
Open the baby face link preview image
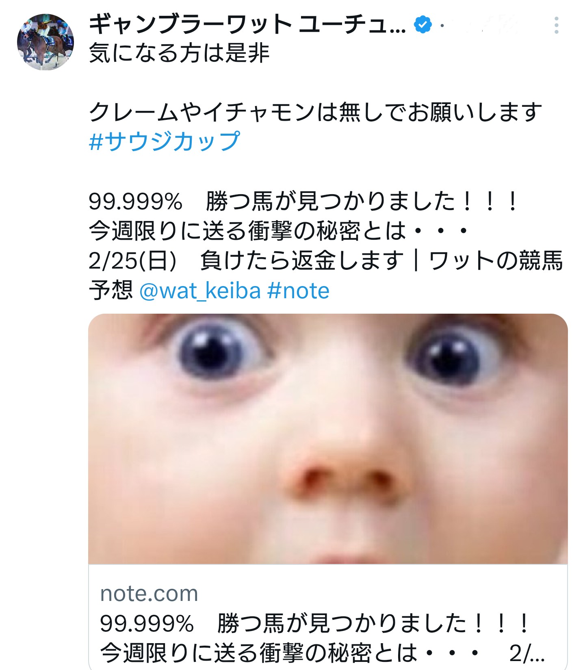[328, 439]
